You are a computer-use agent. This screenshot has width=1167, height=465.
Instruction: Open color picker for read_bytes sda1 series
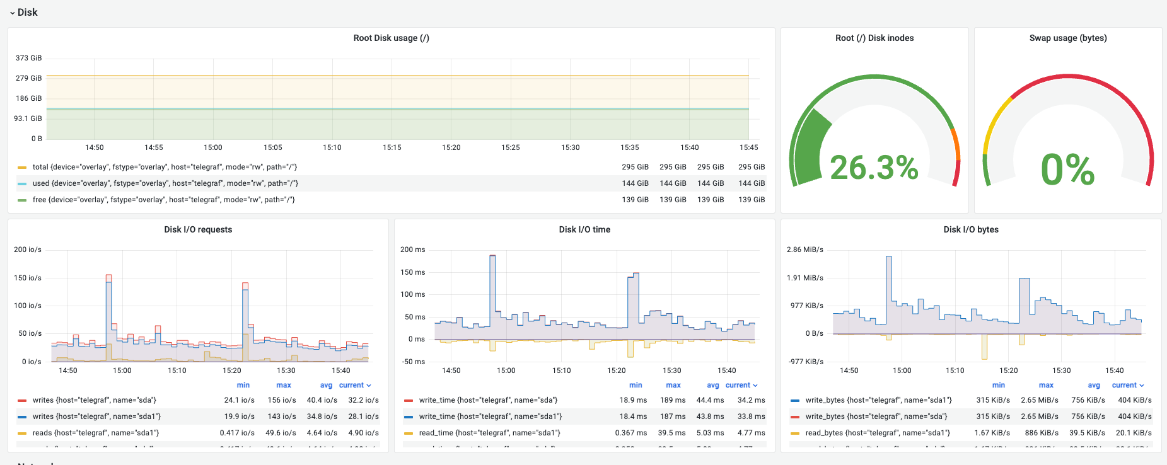coord(794,433)
